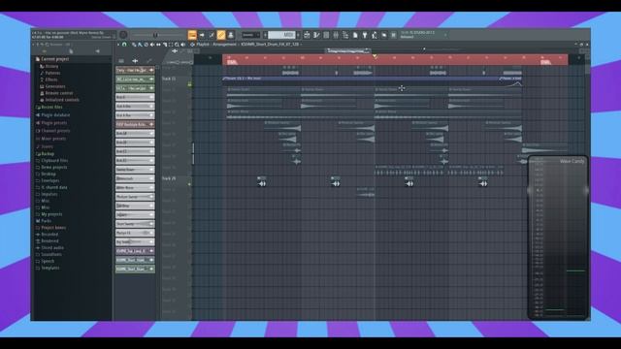Click the Track 20 header label
Image resolution: width=621 pixels, height=349 pixels.
point(169,178)
